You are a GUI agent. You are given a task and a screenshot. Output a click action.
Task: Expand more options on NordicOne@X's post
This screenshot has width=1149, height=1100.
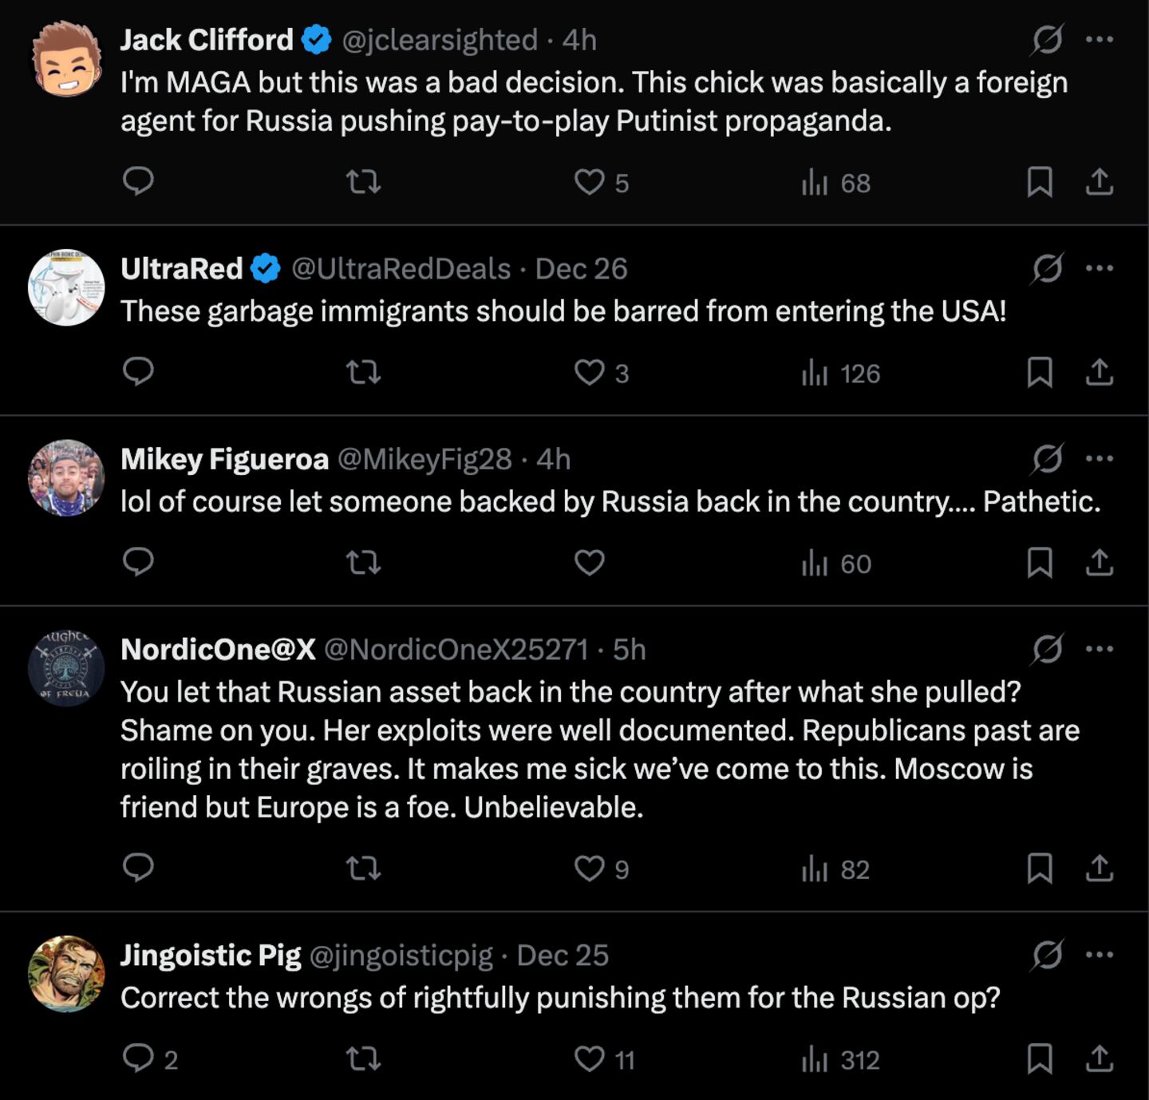tap(1099, 649)
